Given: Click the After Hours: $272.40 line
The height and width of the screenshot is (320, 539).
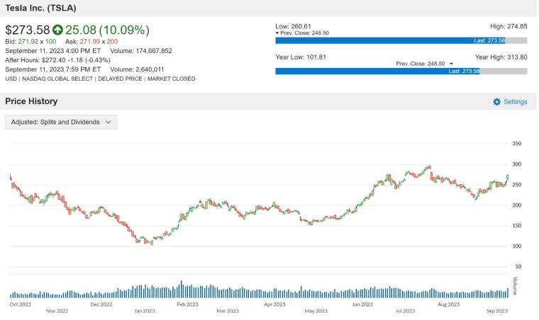Looking at the screenshot, I should (57, 60).
